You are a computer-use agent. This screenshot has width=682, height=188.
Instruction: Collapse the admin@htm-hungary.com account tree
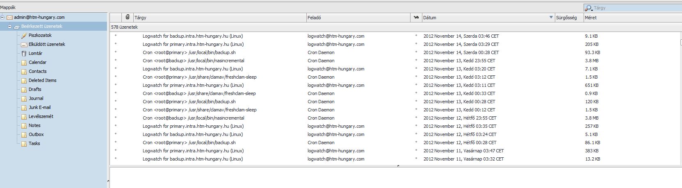click(x=2, y=17)
